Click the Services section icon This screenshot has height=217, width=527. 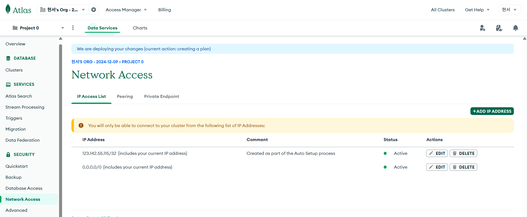(x=8, y=84)
